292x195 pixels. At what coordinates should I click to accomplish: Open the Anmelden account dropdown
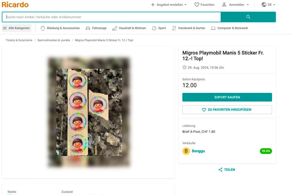pyautogui.click(x=235, y=5)
